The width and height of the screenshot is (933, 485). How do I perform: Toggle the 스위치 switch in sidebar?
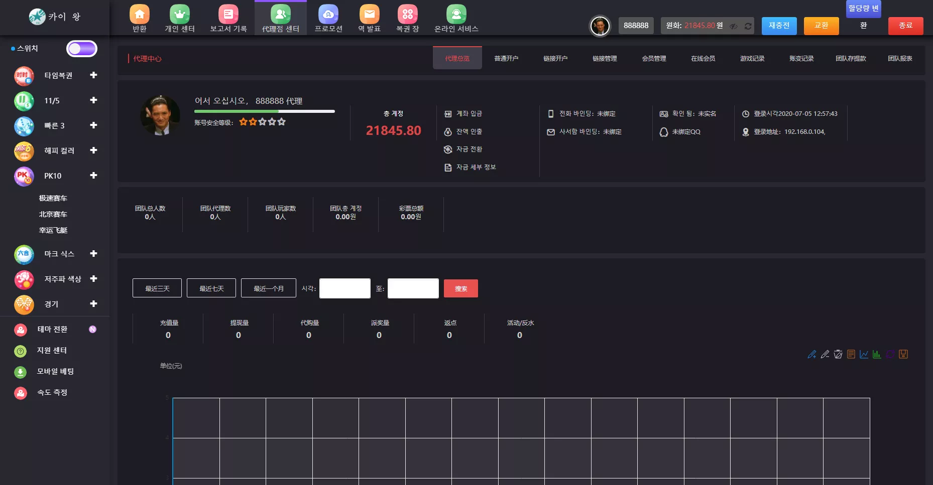click(81, 49)
